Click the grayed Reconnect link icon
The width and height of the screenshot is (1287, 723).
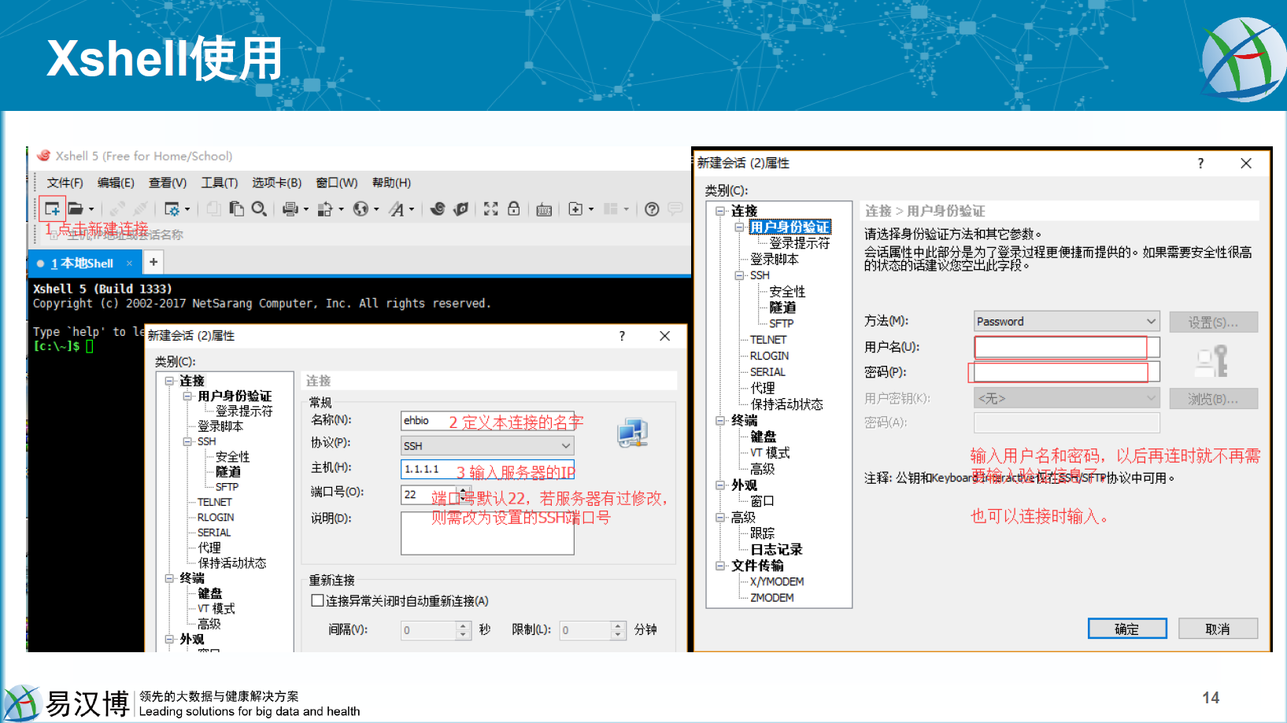click(x=117, y=208)
